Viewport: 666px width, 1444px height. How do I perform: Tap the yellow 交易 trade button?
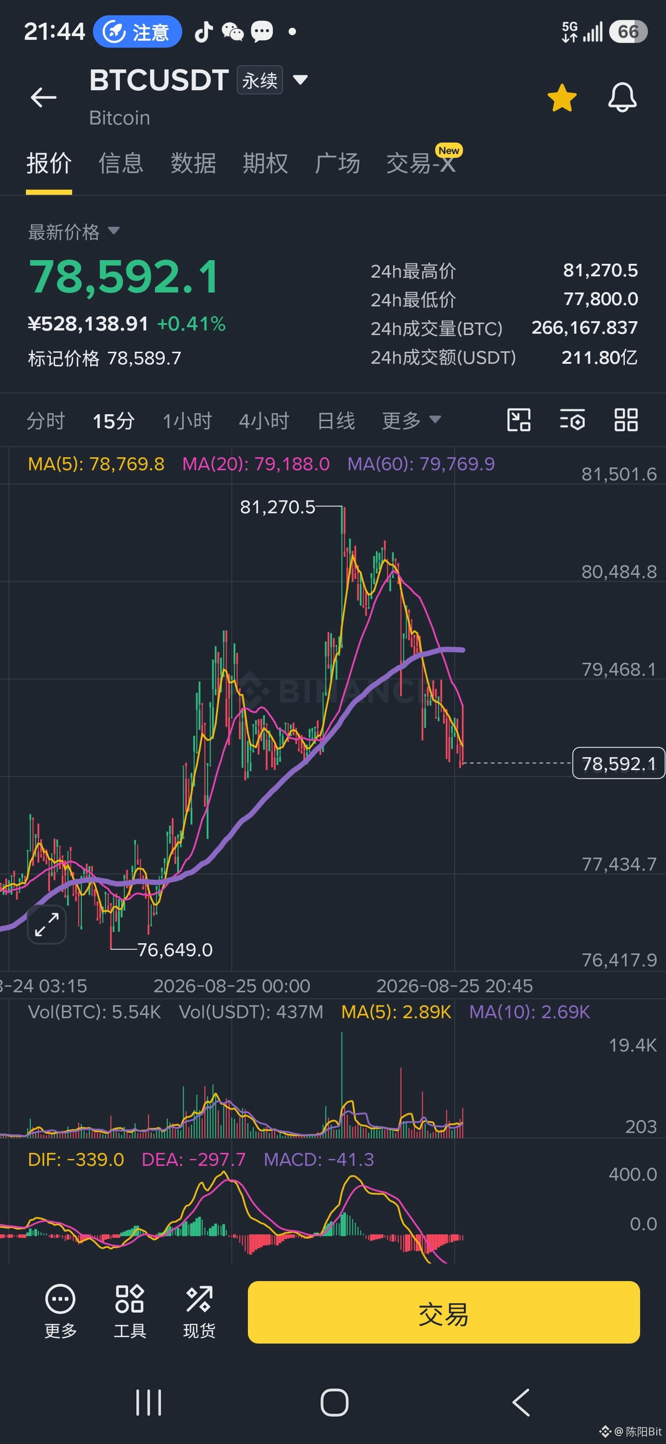(x=444, y=1312)
